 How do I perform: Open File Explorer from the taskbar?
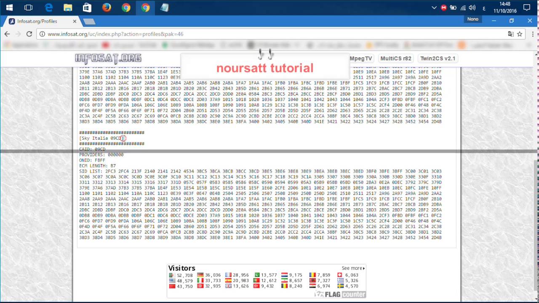click(x=68, y=8)
